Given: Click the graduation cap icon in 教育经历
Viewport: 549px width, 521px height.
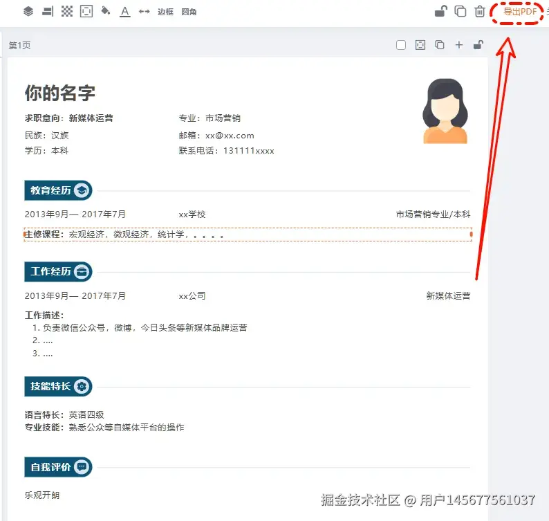Looking at the screenshot, I should (82, 190).
